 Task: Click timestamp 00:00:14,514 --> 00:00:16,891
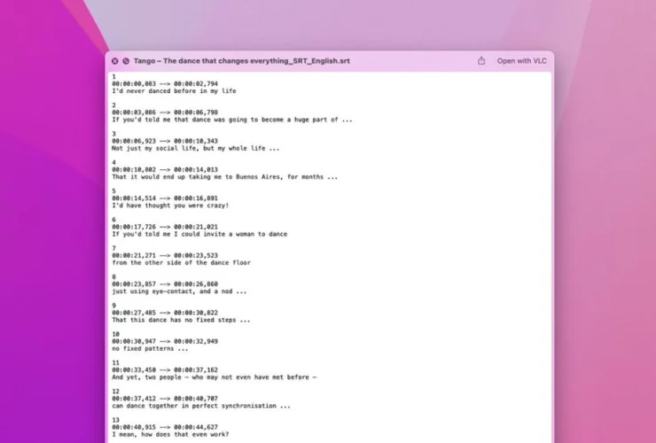tap(165, 198)
